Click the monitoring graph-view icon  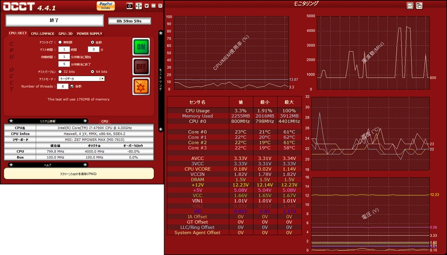410,6
